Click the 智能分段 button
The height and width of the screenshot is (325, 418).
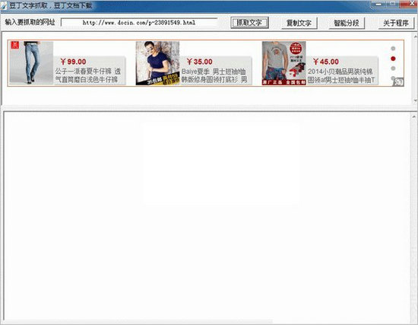pyautogui.click(x=347, y=23)
